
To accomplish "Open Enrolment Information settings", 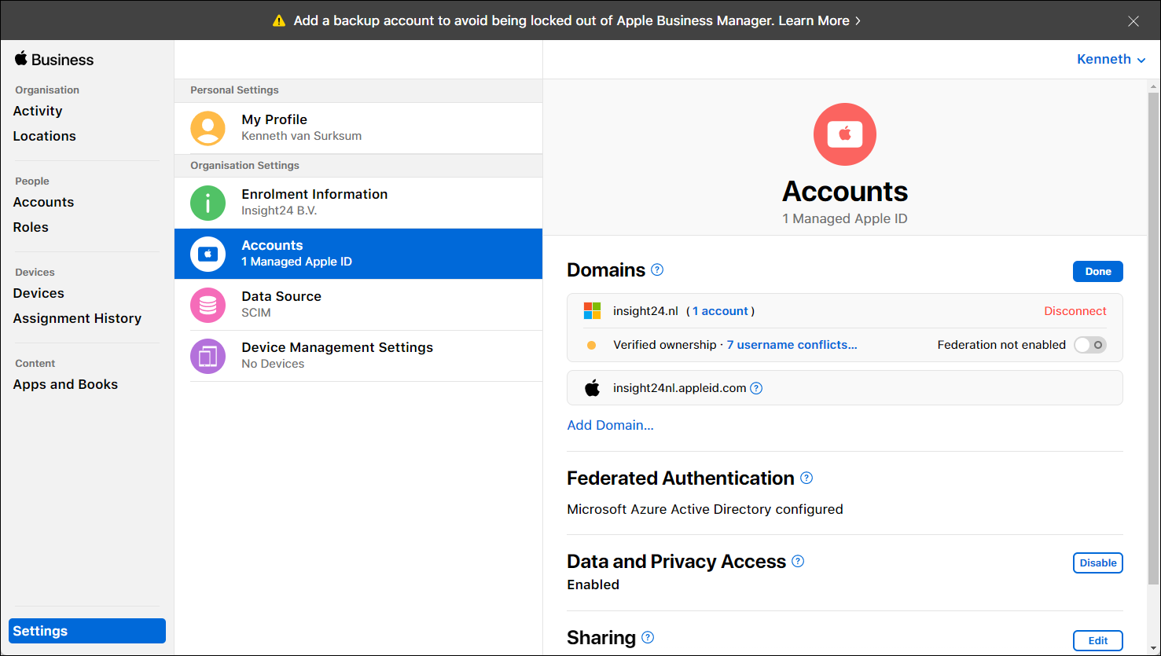I will [x=358, y=203].
